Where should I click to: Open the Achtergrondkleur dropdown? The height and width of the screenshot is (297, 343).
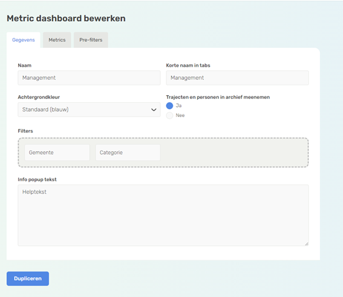point(89,110)
